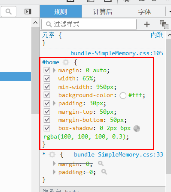Open the #fff background-color swatch

point(123,95)
